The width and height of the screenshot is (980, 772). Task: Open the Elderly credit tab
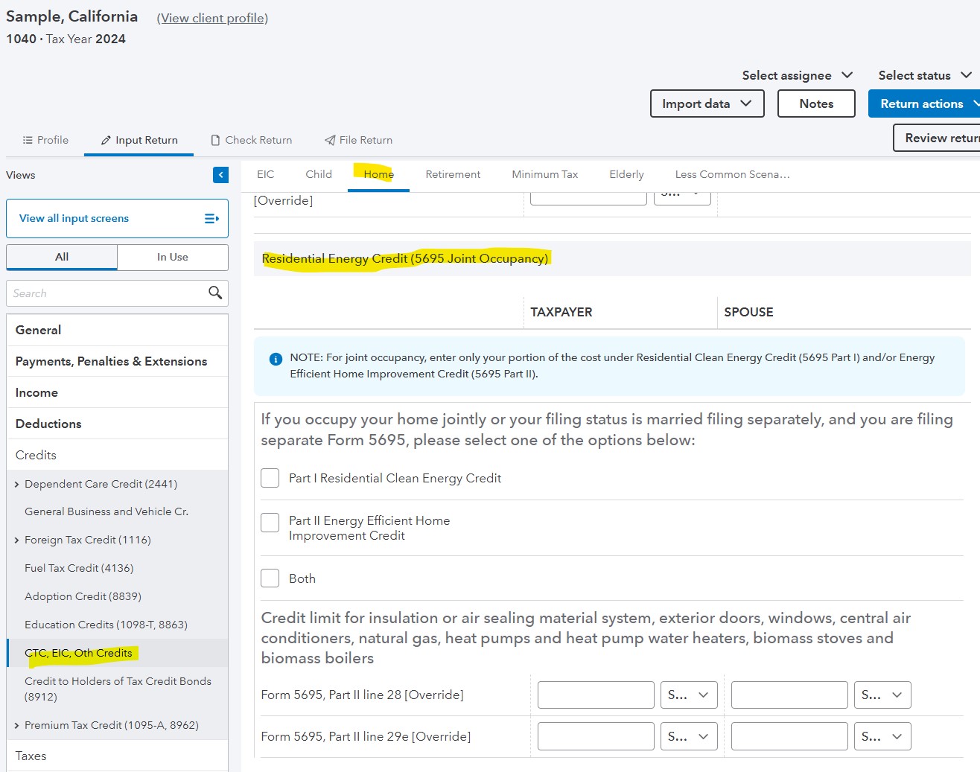coord(626,174)
